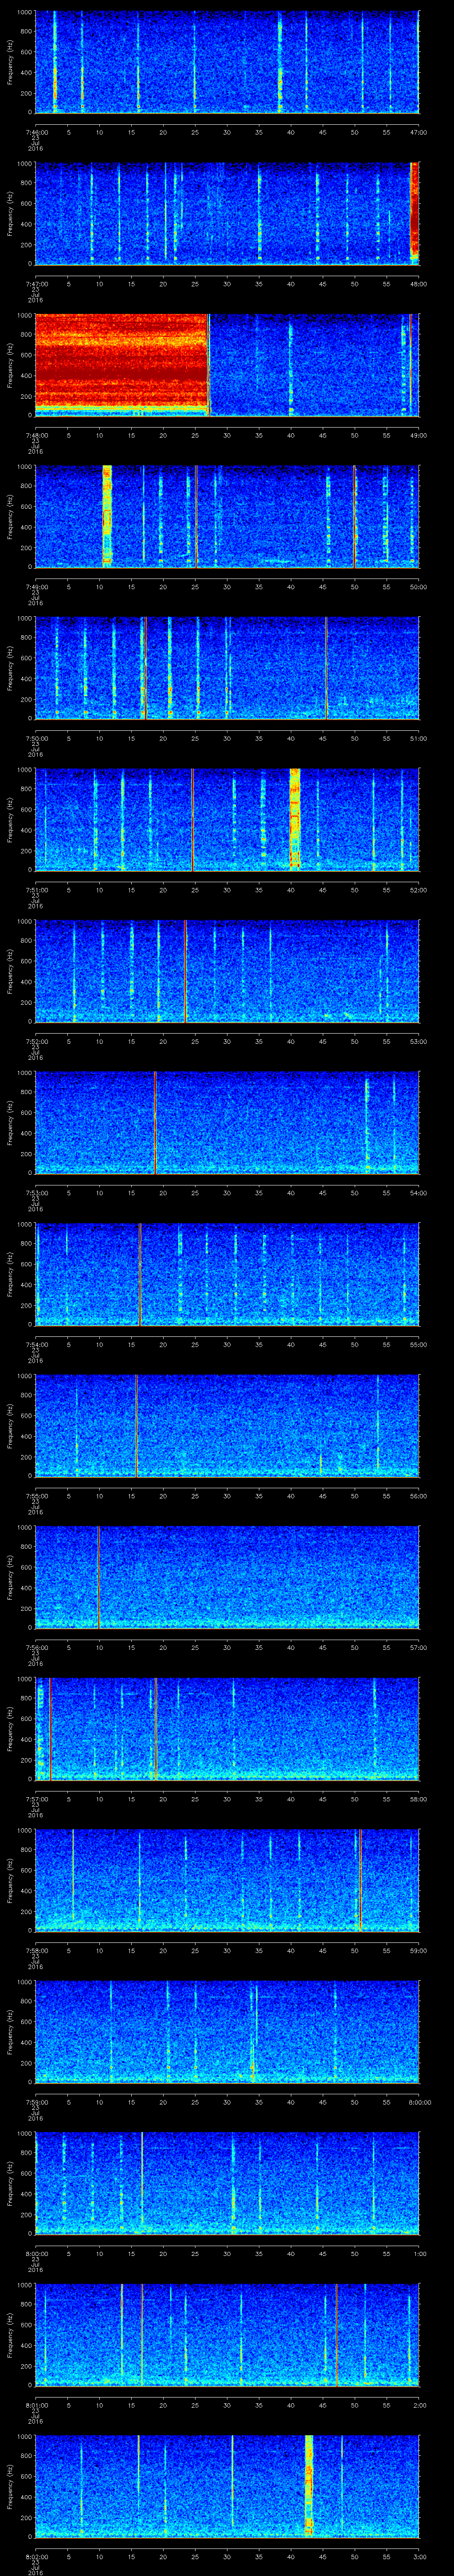
Task: Open the spectrogram panel ending at 1:00
Action: pyautogui.click(x=227, y=2182)
